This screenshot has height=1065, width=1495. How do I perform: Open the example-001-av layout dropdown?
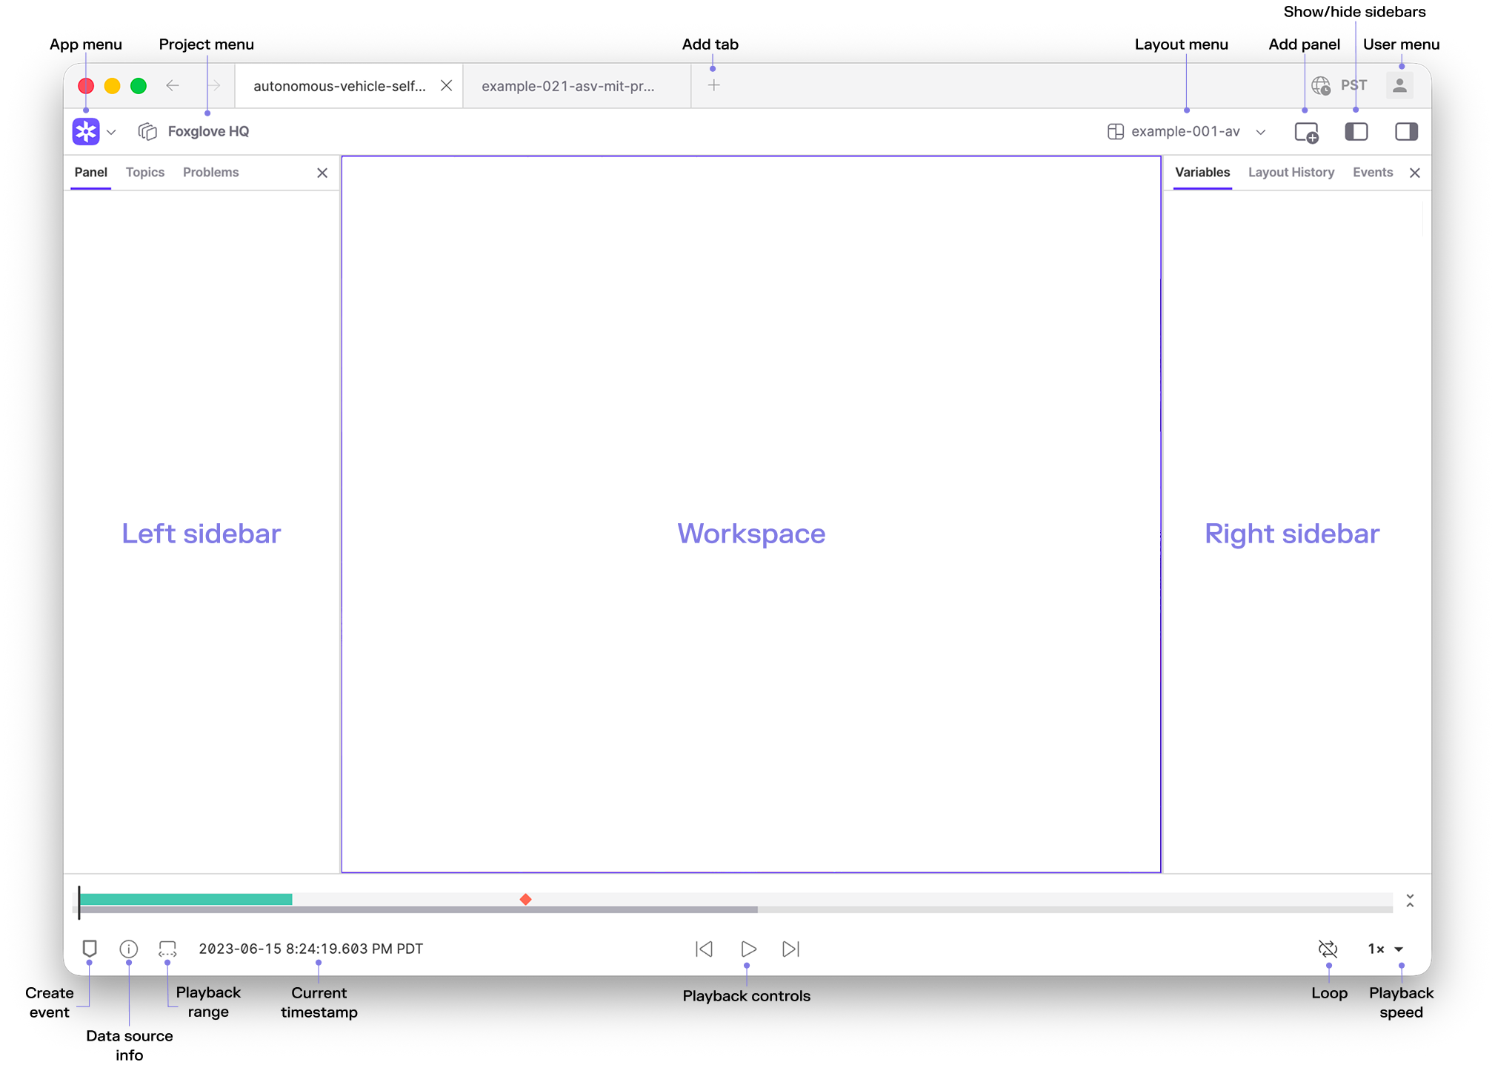1187,132
